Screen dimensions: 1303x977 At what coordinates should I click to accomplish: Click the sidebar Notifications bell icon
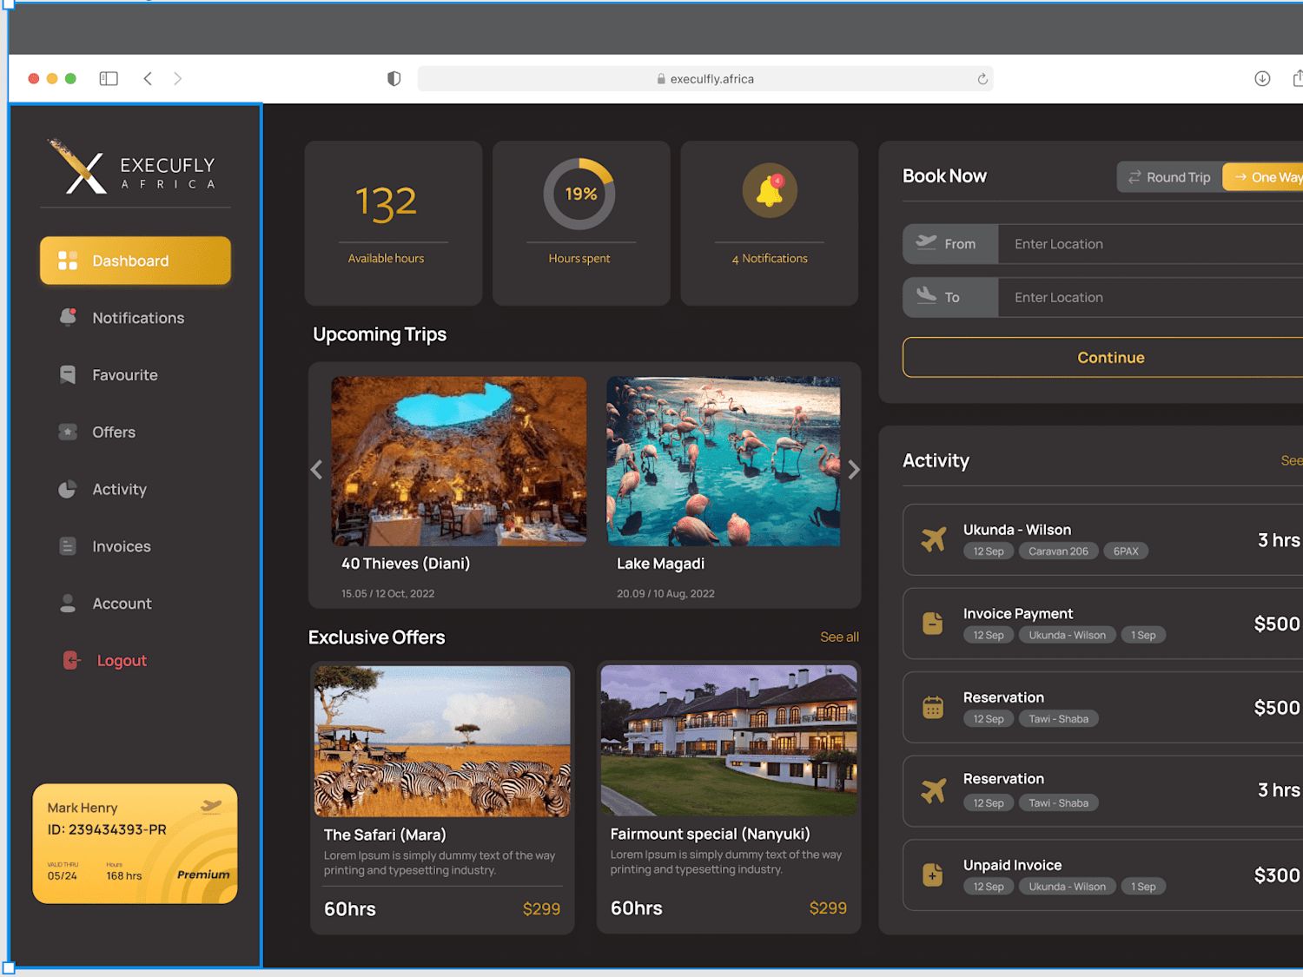(x=68, y=317)
